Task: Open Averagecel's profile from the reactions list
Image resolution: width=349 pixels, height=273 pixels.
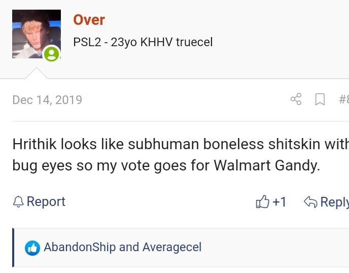Action: (x=172, y=247)
